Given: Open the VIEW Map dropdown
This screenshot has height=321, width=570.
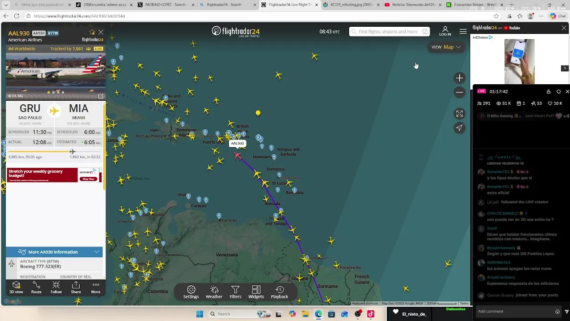Looking at the screenshot, I should [x=446, y=47].
